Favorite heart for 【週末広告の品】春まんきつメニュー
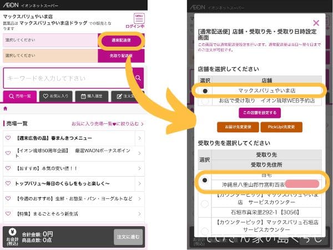The height and width of the screenshot is (250, 333). pyautogui.click(x=8, y=138)
